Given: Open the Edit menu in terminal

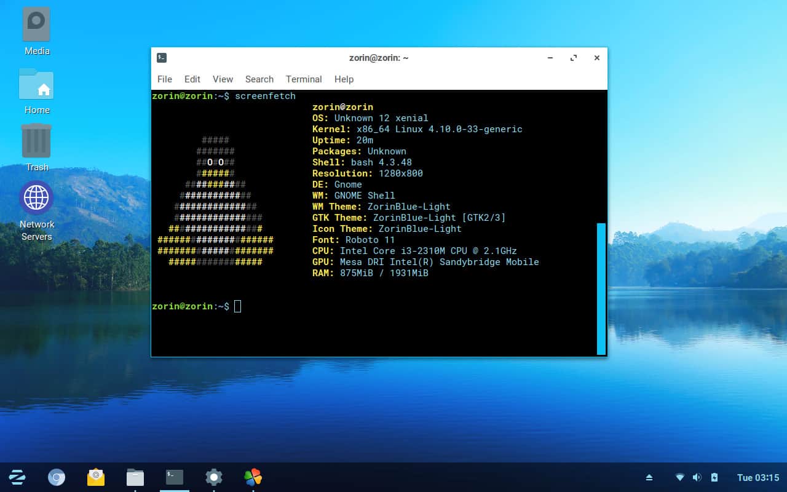Looking at the screenshot, I should (x=192, y=79).
